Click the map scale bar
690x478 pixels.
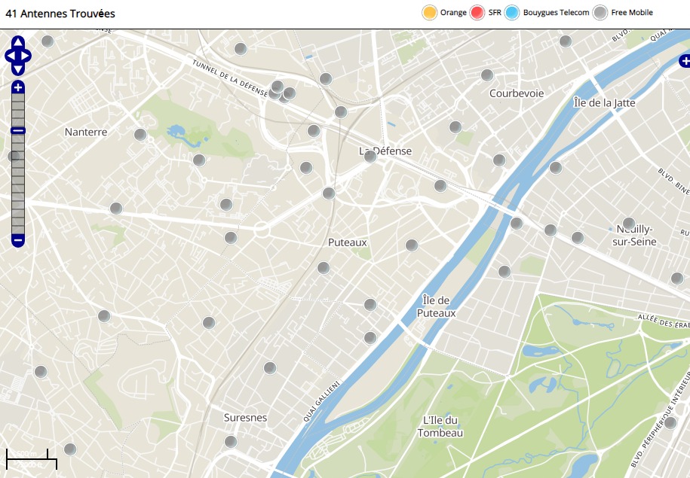(x=32, y=458)
